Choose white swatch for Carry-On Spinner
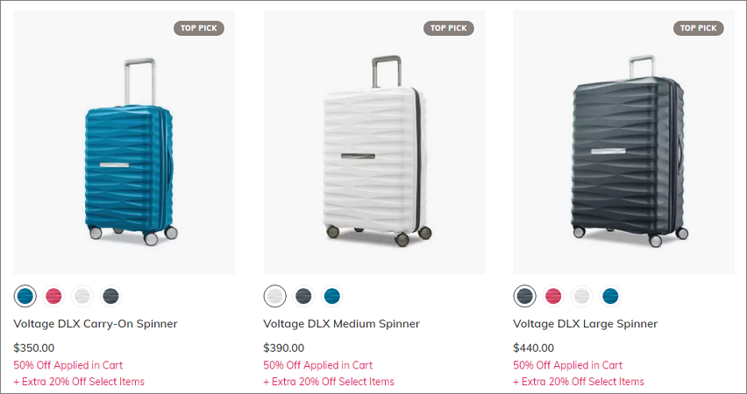The width and height of the screenshot is (747, 394). pos(82,296)
